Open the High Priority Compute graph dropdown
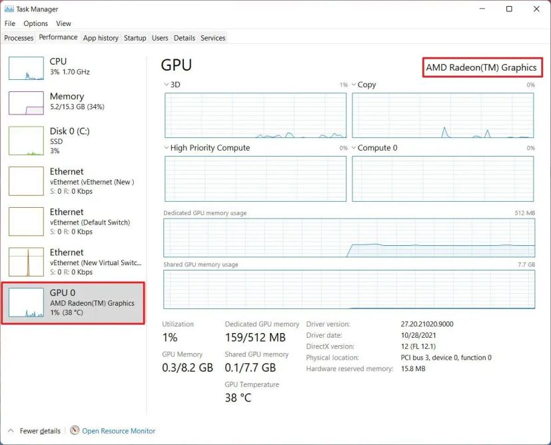The height and width of the screenshot is (445, 551). point(166,148)
